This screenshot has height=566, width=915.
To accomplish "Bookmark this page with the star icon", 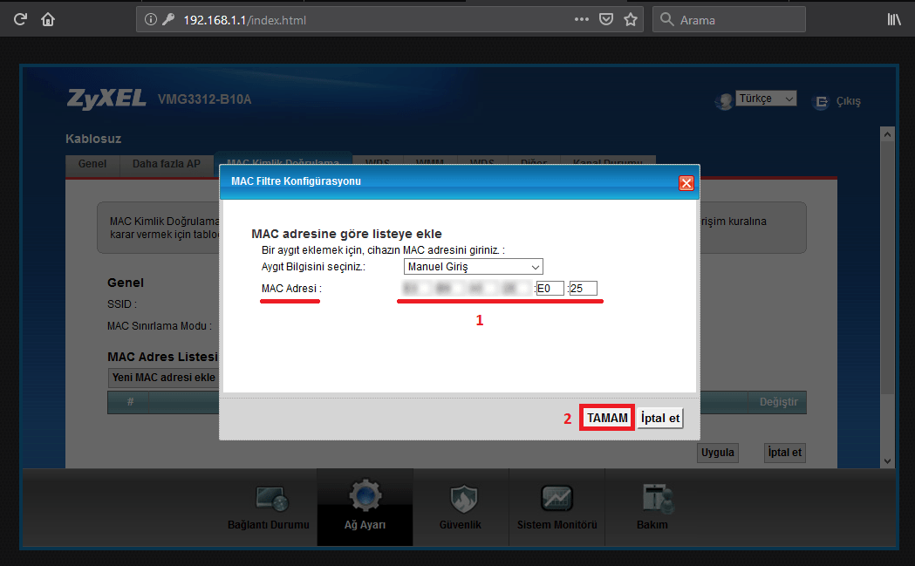I will pyautogui.click(x=631, y=20).
